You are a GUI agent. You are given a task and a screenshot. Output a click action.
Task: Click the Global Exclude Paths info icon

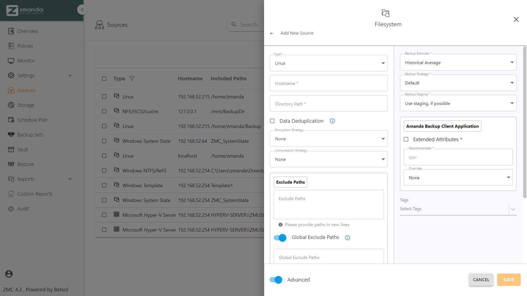point(347,238)
